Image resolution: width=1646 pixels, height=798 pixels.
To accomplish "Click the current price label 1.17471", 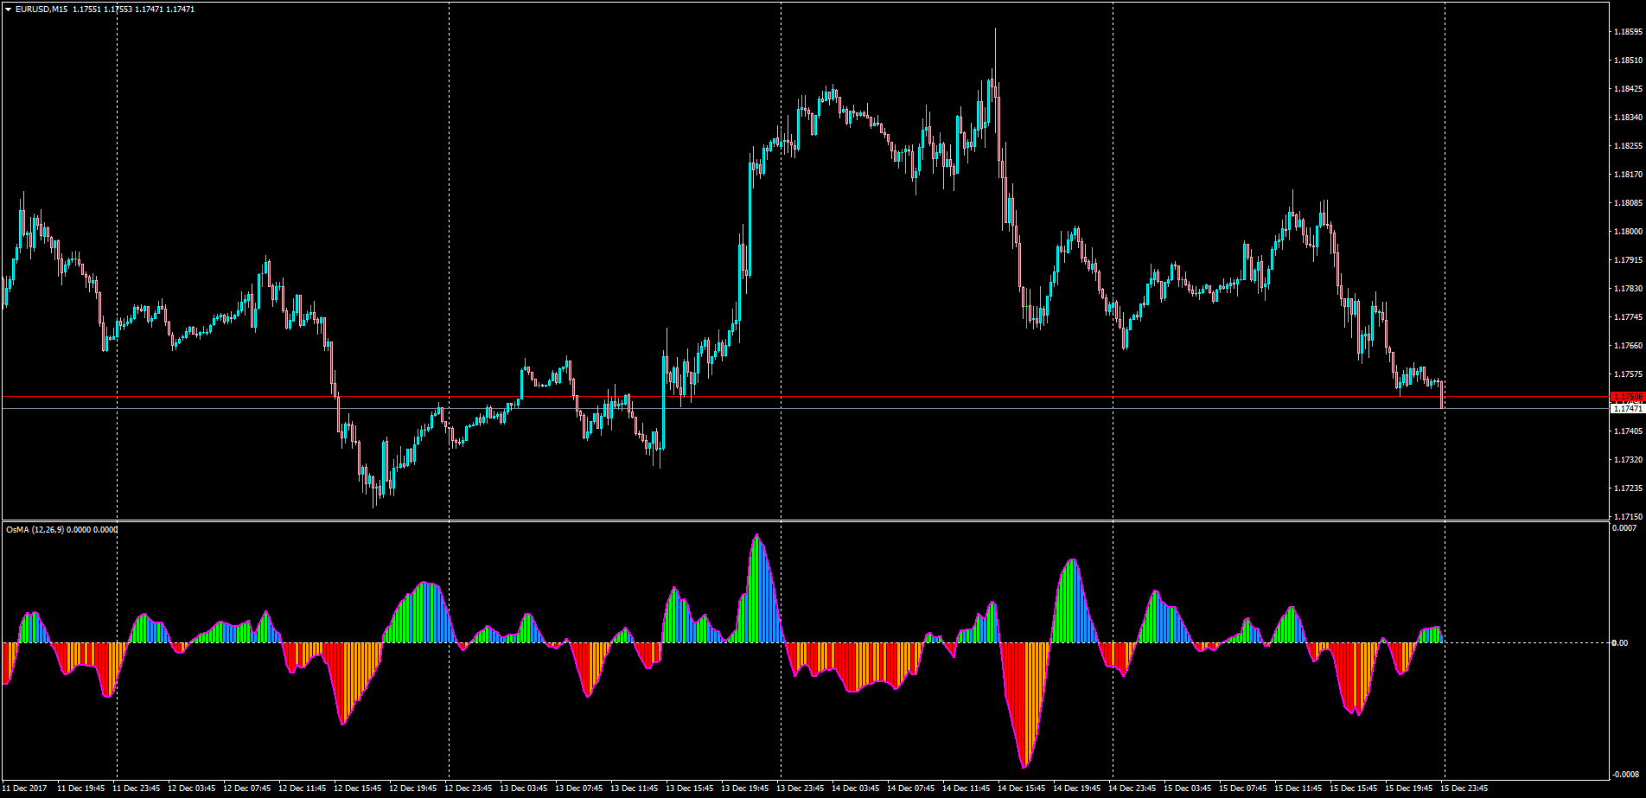I will coord(1627,408).
